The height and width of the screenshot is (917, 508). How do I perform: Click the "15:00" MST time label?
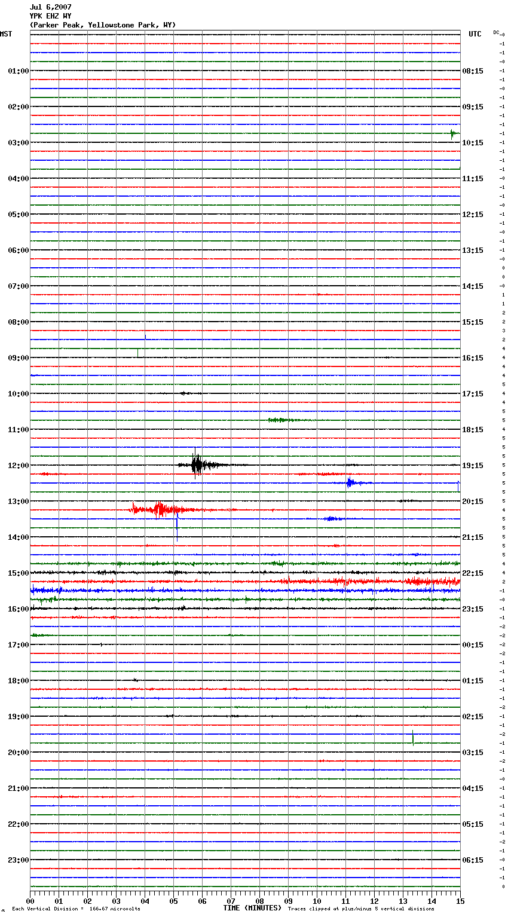[x=19, y=573]
